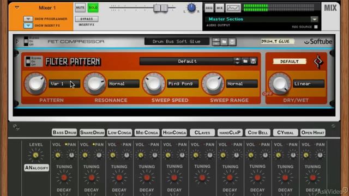The height and width of the screenshot is (196, 349).
Task: Click the Softube logo
Action: point(318,41)
